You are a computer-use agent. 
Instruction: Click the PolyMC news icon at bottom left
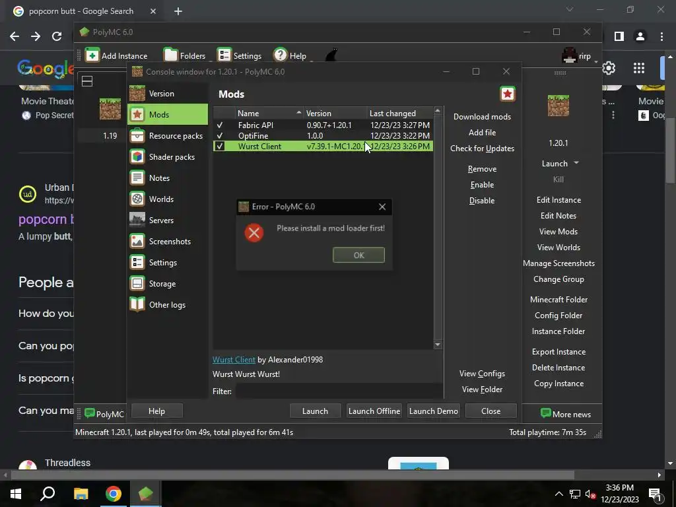point(90,413)
